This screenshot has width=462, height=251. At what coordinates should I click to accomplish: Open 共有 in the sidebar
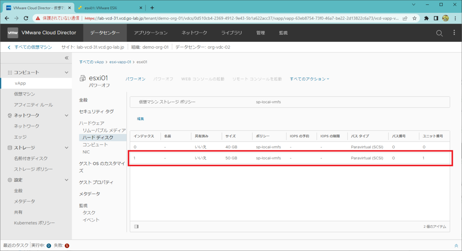tap(18, 212)
